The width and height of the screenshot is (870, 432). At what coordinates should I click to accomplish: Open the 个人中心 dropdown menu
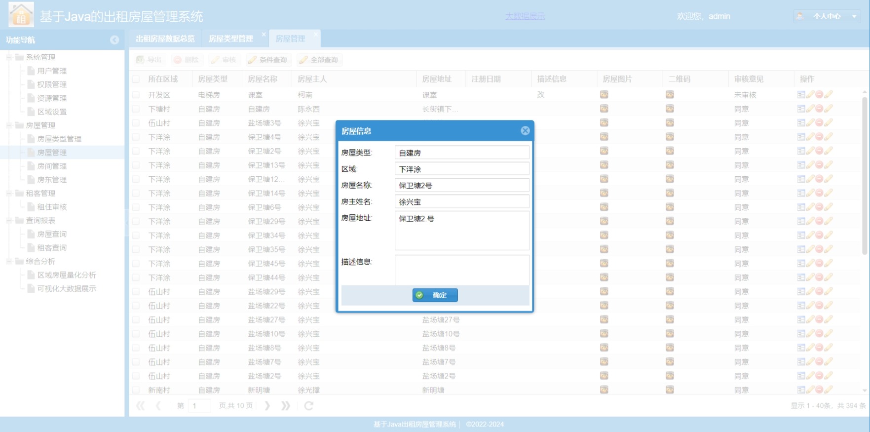[827, 16]
